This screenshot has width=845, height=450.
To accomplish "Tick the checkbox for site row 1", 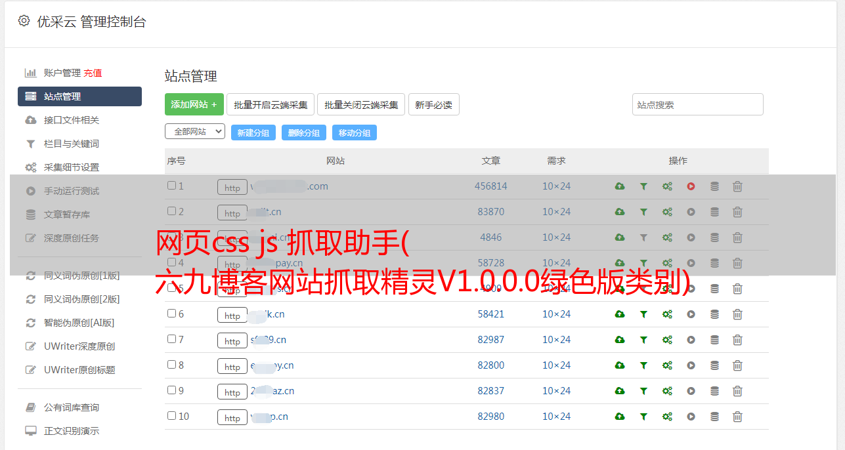I will coord(171,186).
